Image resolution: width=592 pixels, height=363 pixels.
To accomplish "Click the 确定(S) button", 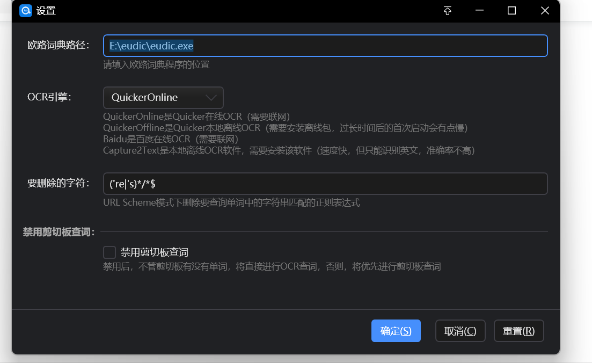I will 396,331.
